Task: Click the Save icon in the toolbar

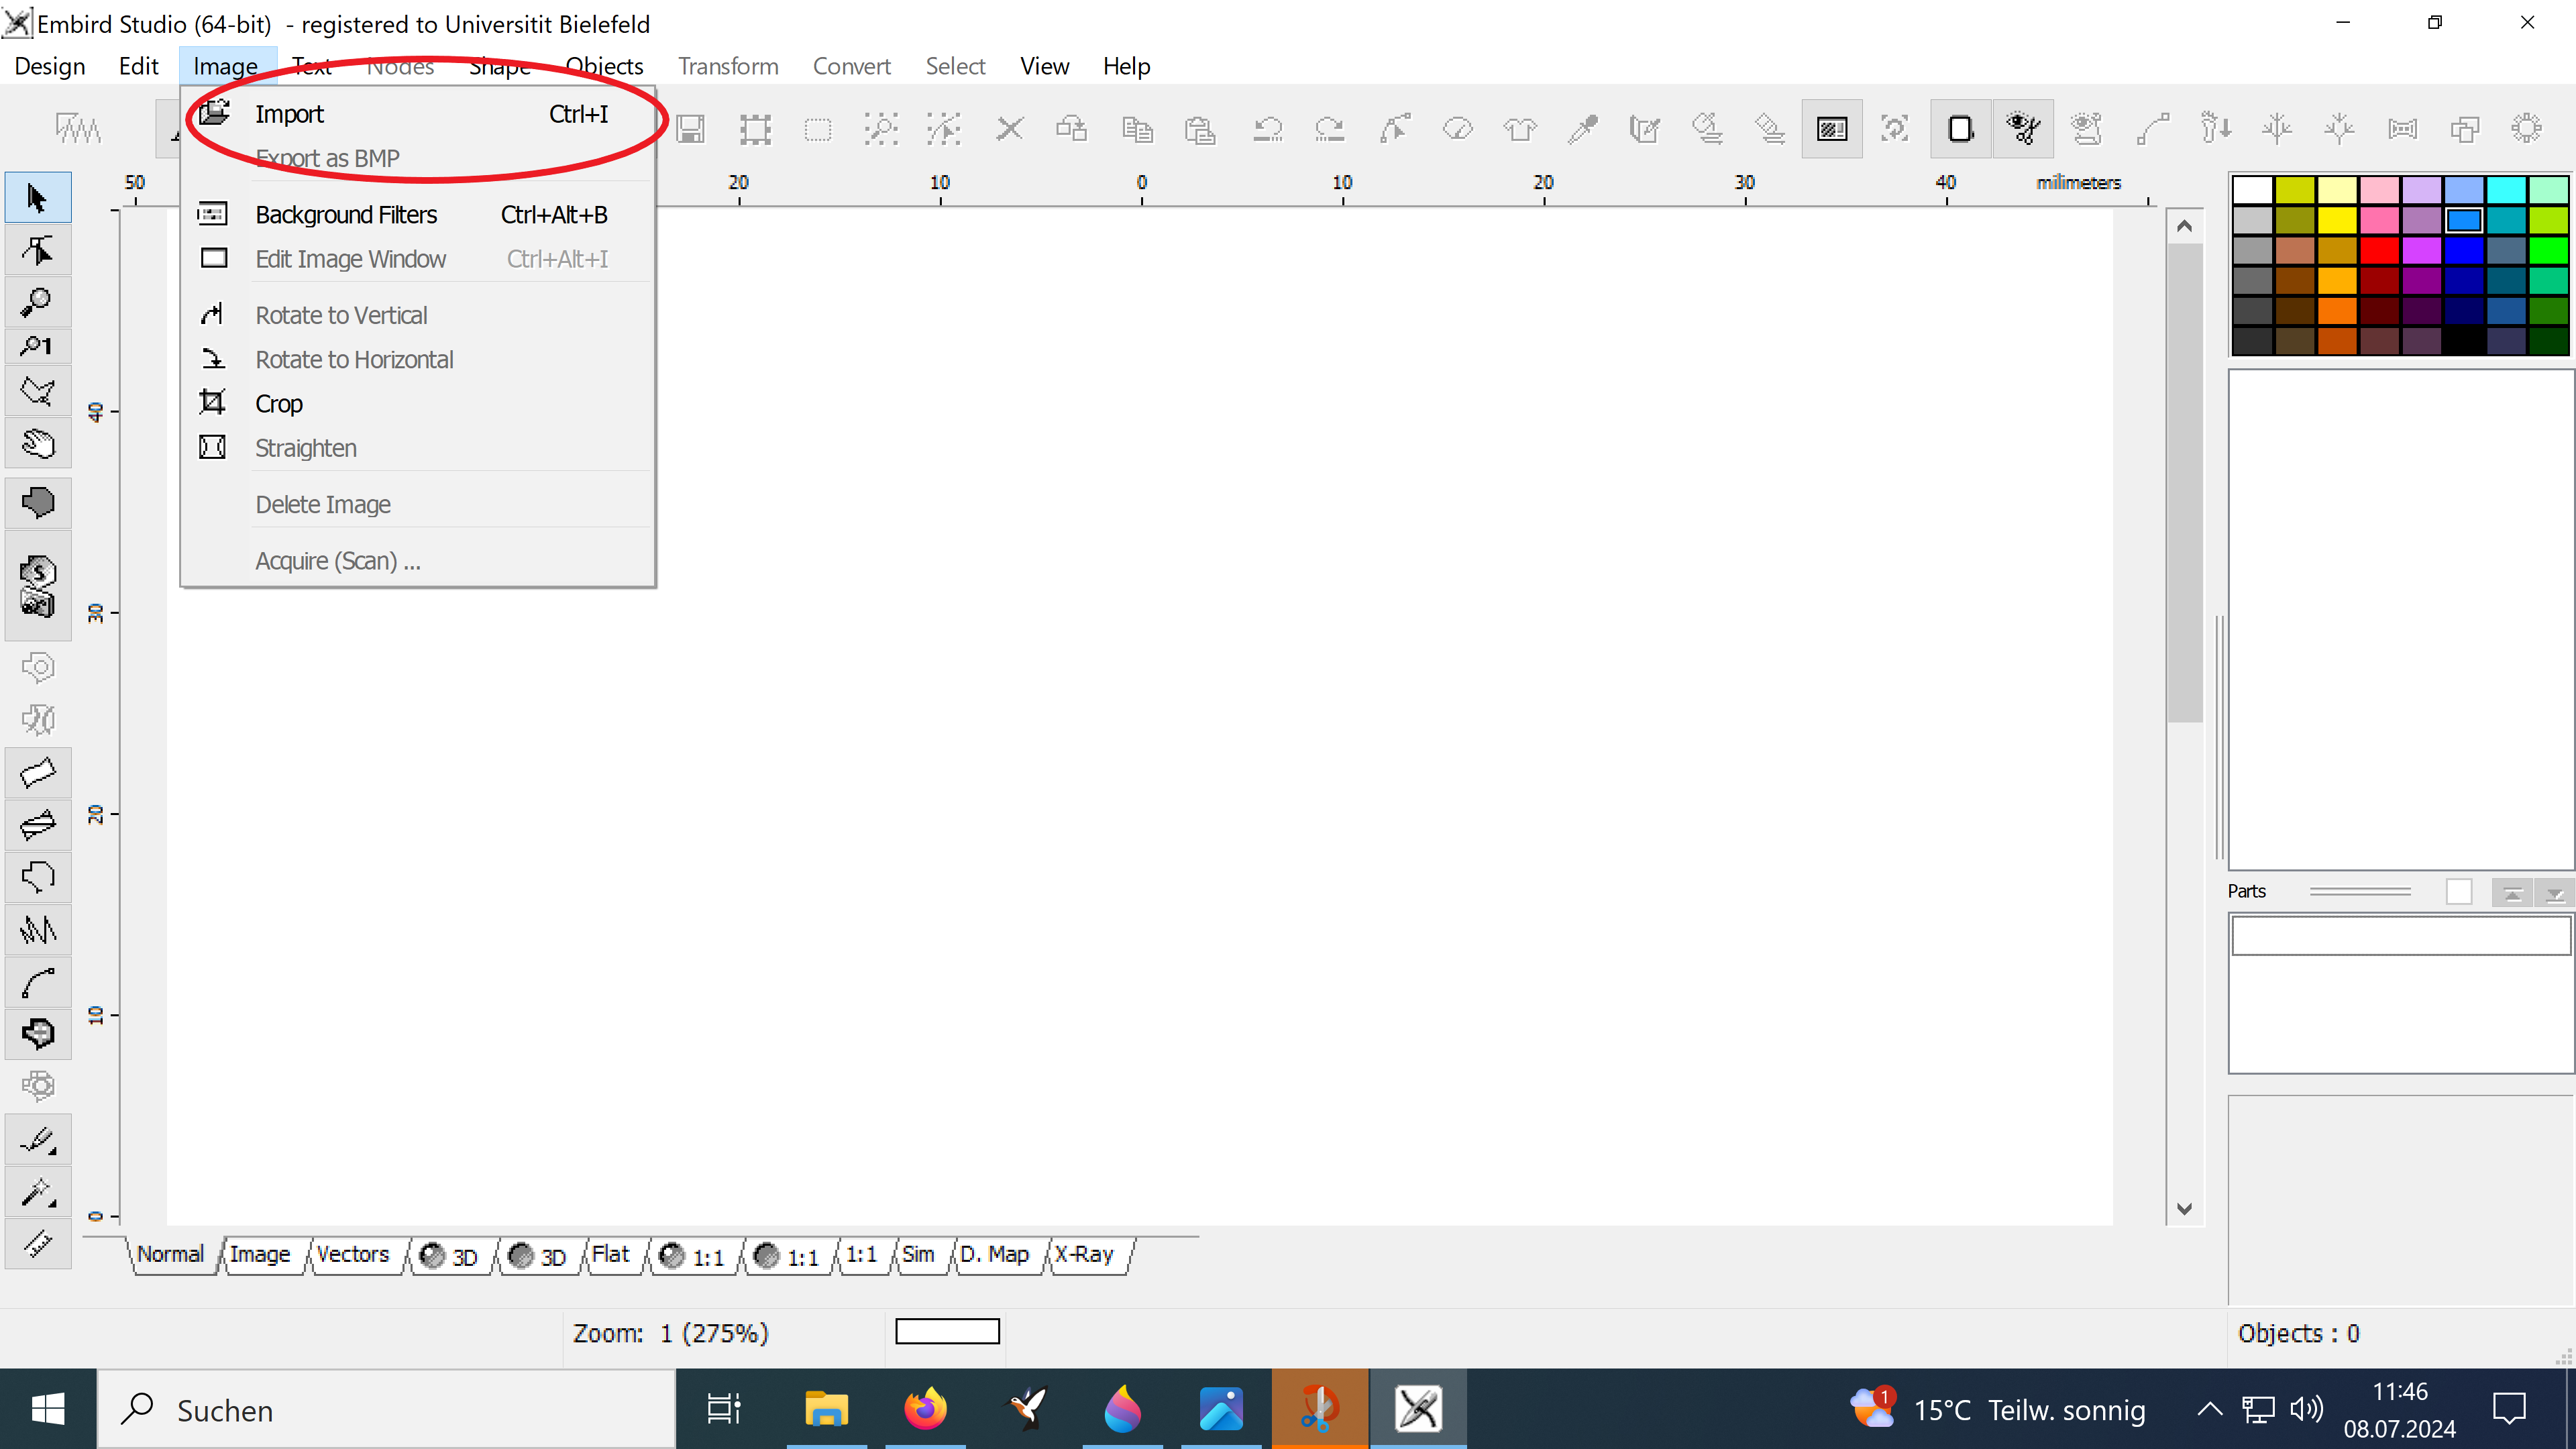Action: pyautogui.click(x=690, y=129)
